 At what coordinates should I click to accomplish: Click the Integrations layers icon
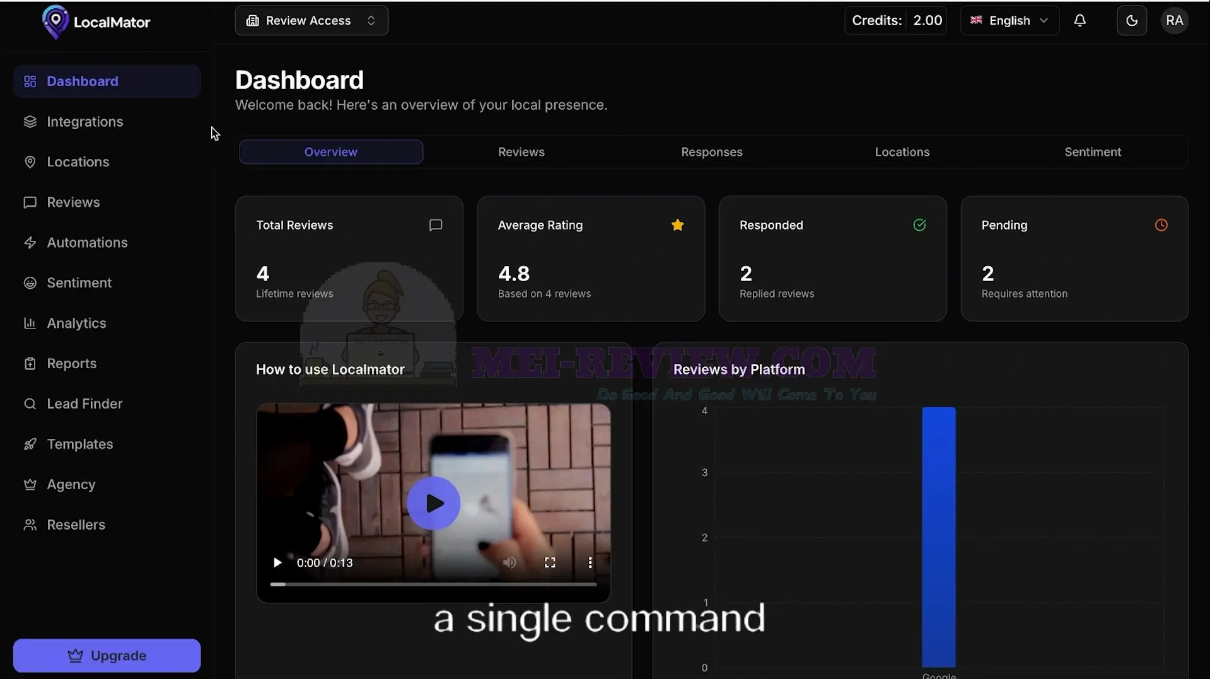30,122
